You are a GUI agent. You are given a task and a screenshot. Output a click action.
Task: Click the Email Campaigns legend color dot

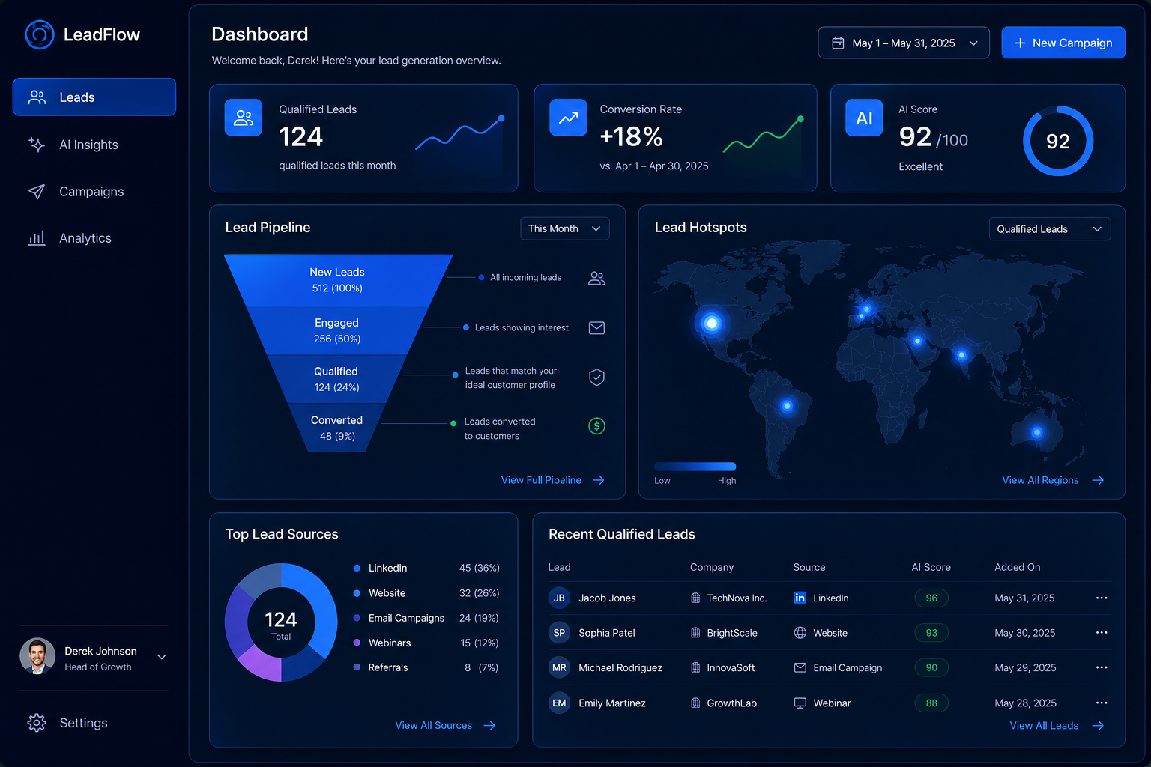click(357, 618)
